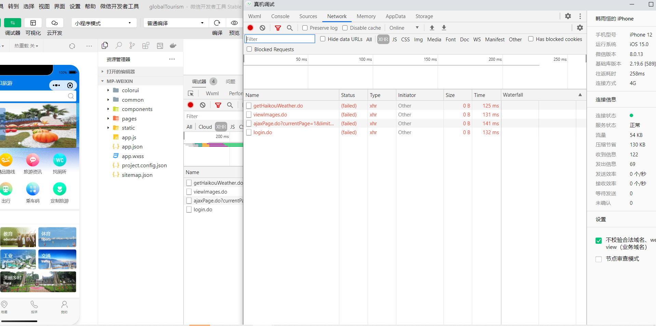
Task: Enable the Disable cache checkbox
Action: coord(345,28)
